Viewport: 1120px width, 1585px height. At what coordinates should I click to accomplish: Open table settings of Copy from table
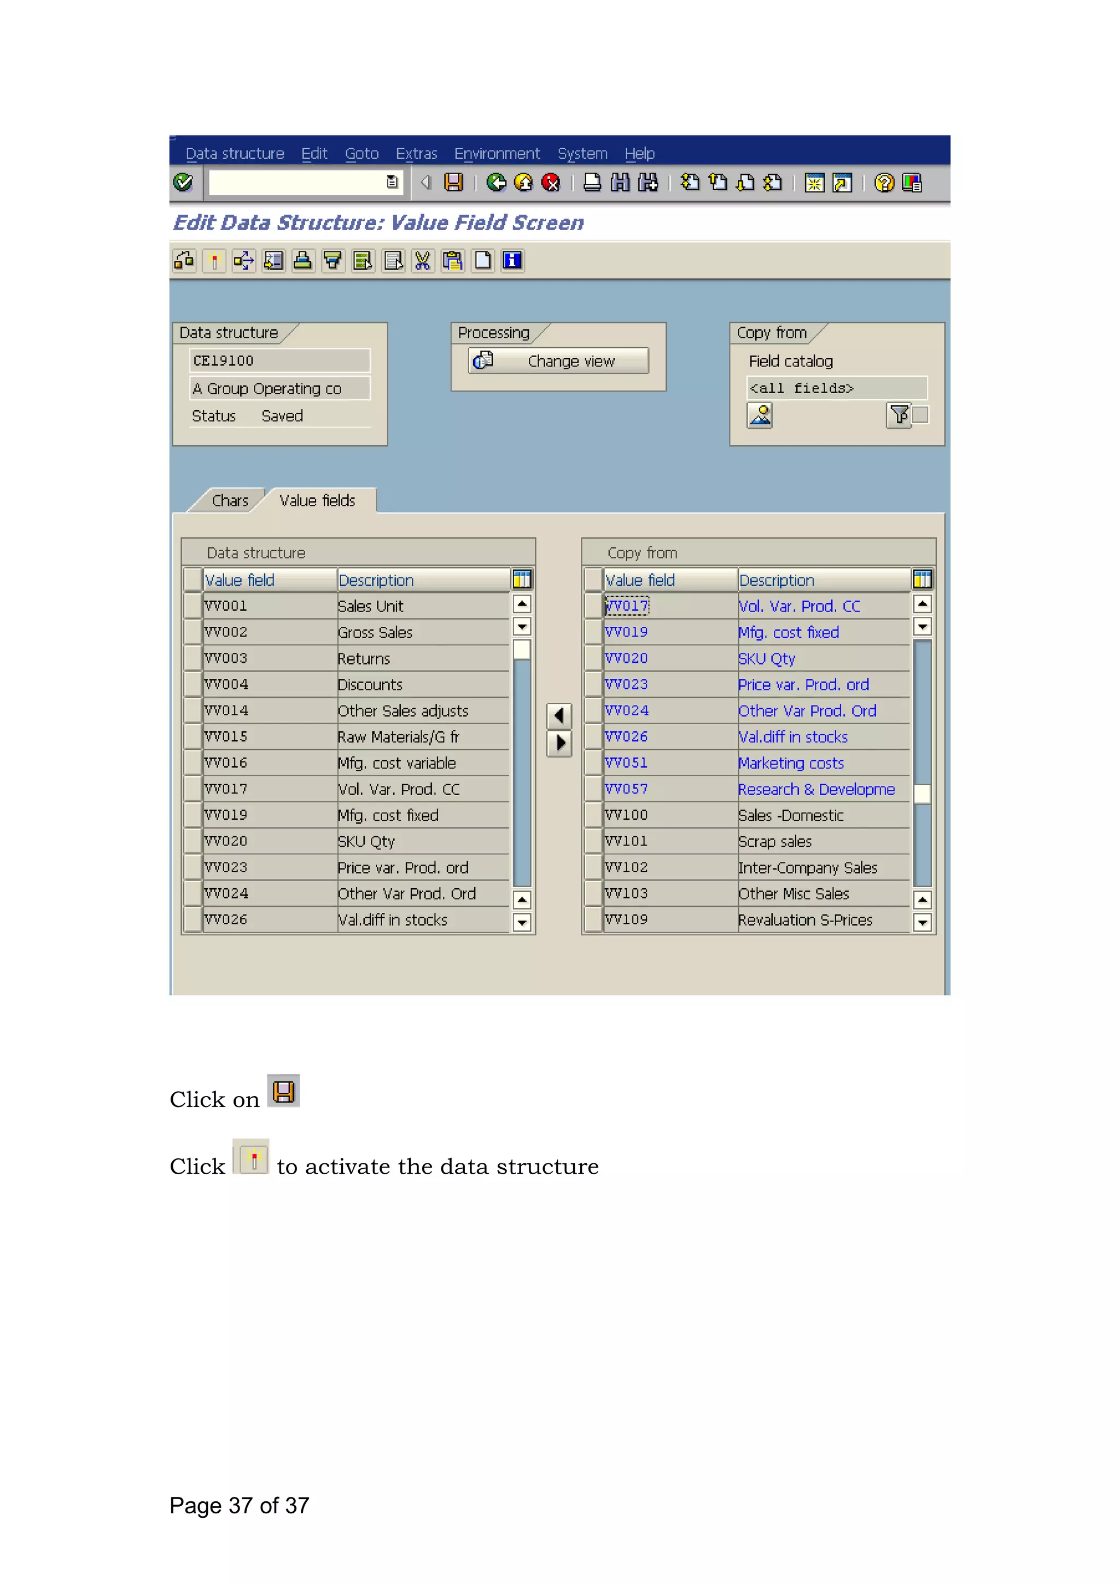tap(922, 579)
